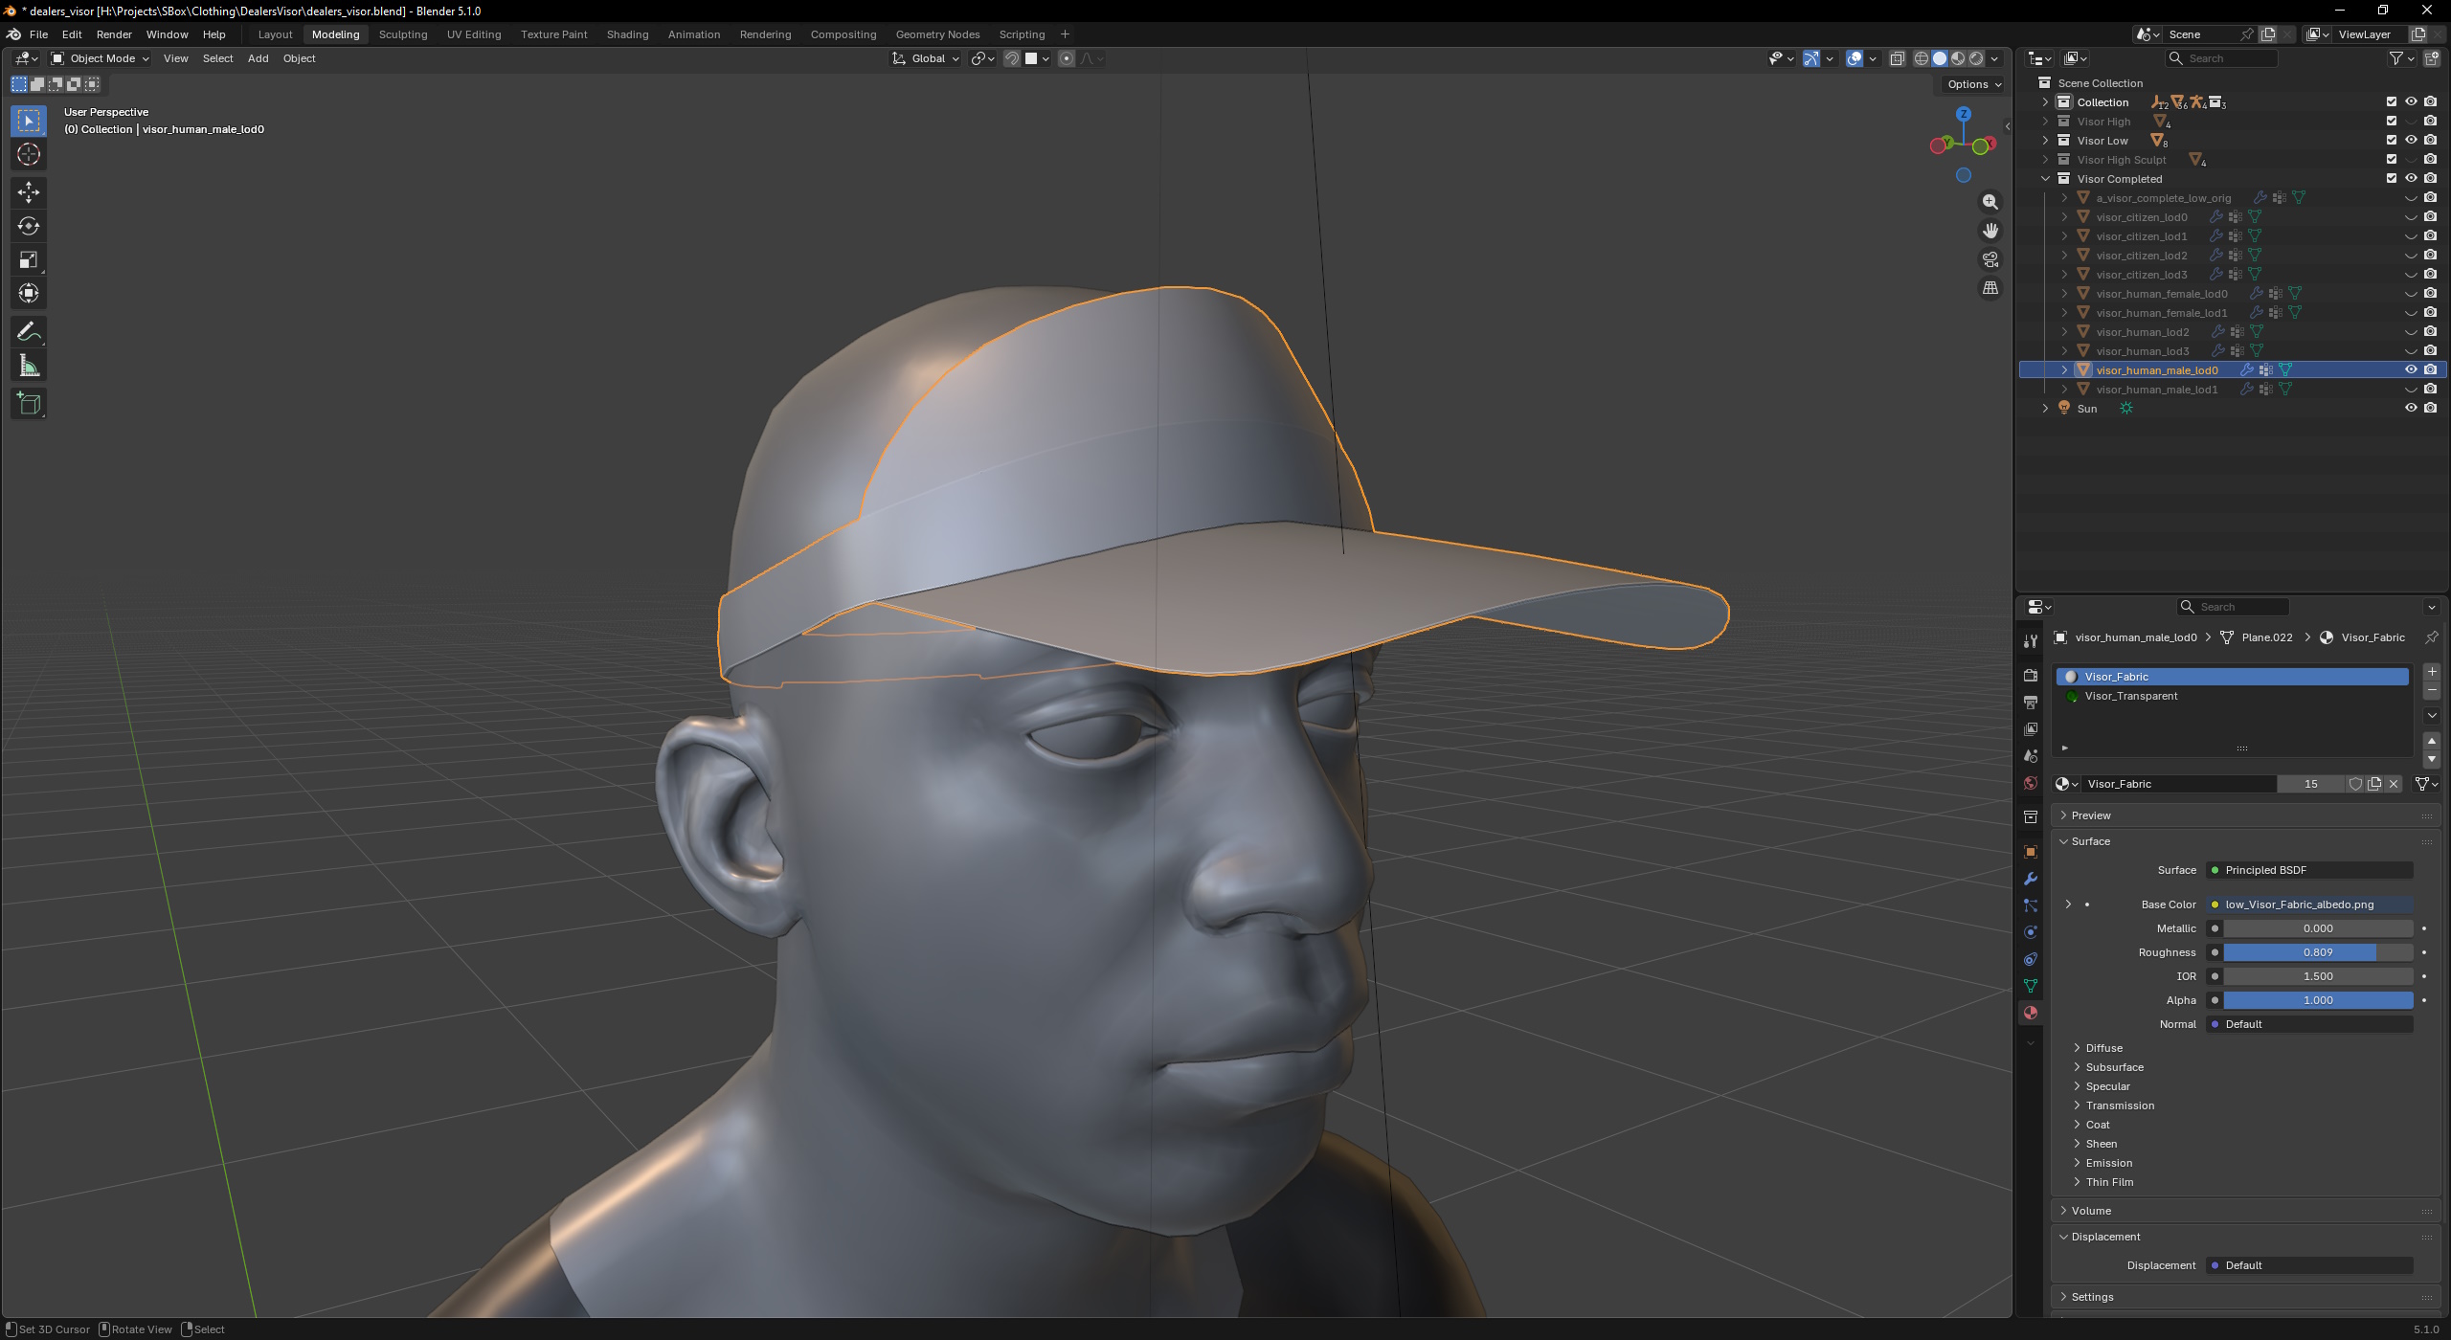Viewport: 2451px width, 1340px height.
Task: Collapse the Visor Completed collection
Action: (x=2046, y=179)
